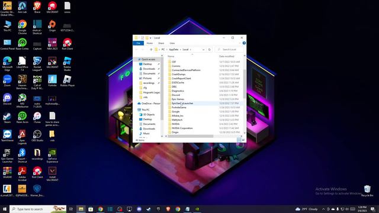Switch to the Share ribbon tab
This screenshot has width=379, height=213.
coord(161,43)
